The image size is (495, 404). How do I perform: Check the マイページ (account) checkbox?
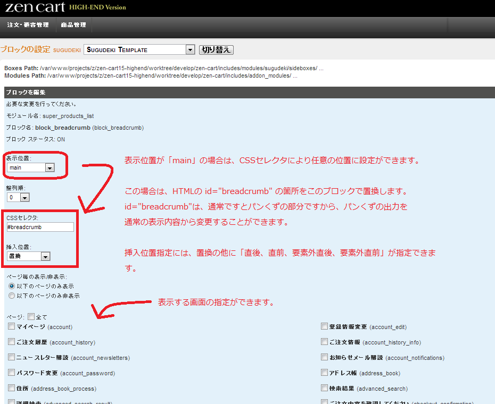(x=12, y=326)
